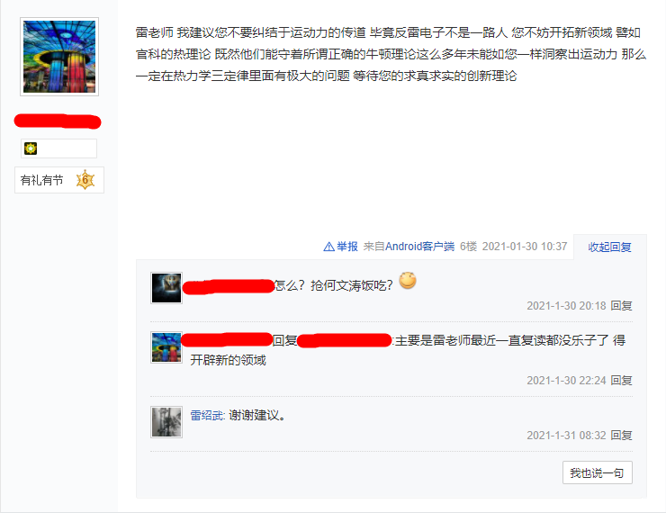Screen dimensions: 666x513
Task: Reply to the 08:32 comment
Action: click(x=621, y=436)
